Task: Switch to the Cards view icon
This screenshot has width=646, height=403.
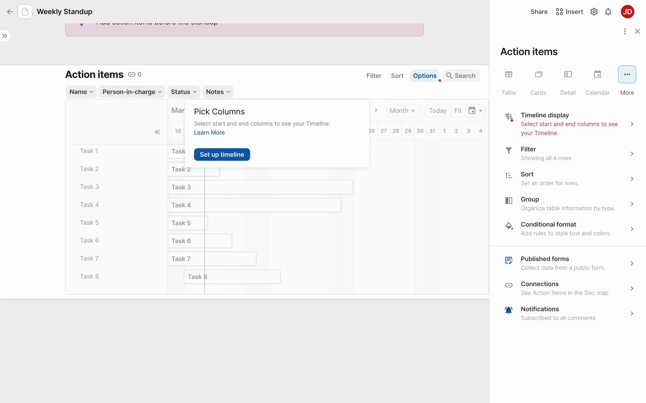Action: point(538,74)
